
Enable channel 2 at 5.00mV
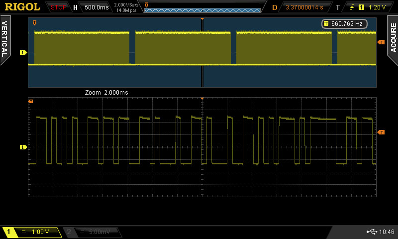92,232
